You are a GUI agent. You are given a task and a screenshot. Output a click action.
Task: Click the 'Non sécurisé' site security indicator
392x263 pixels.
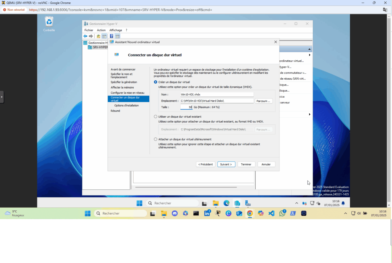pos(14,10)
